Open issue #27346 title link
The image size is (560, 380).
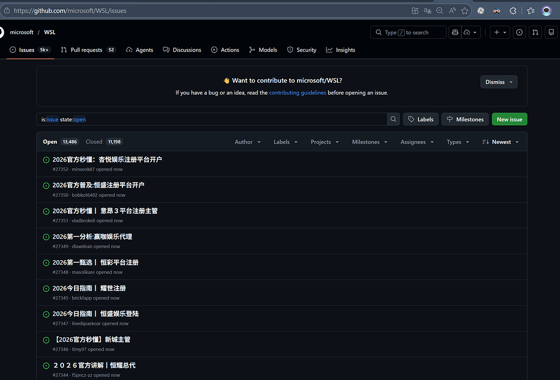[x=91, y=340]
